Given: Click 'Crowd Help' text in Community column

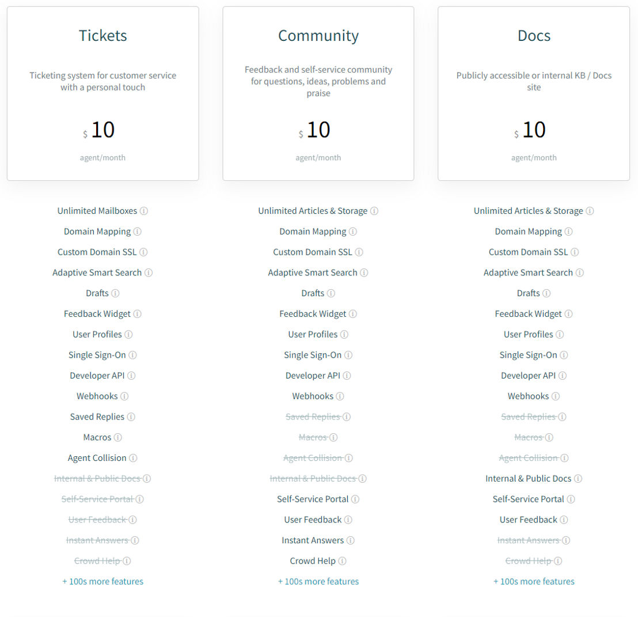Looking at the screenshot, I should [x=313, y=561].
